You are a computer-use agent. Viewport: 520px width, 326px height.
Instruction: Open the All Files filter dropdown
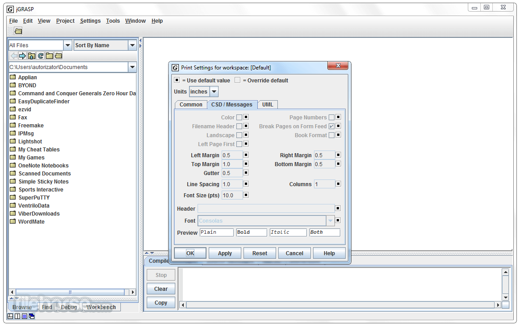click(x=67, y=45)
